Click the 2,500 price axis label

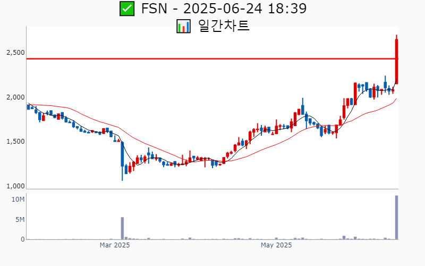[x=15, y=52]
